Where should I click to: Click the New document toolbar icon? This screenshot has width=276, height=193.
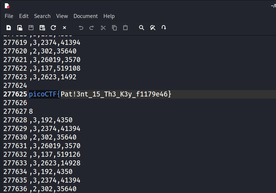[9, 28]
